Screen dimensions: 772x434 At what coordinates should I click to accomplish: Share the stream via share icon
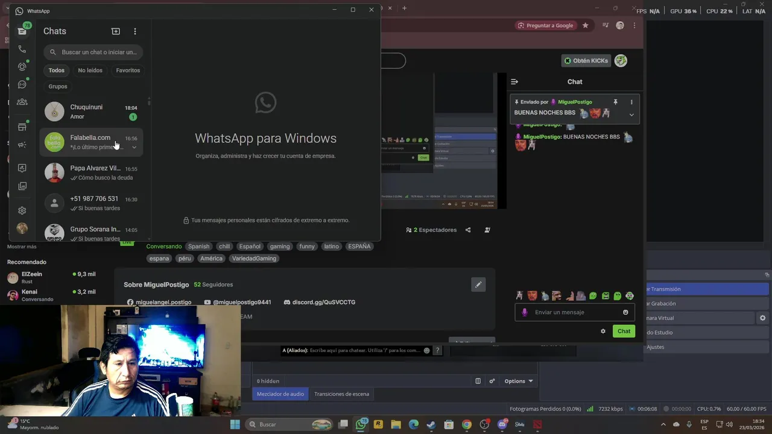click(468, 230)
